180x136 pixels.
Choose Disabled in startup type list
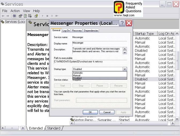pos(100,78)
